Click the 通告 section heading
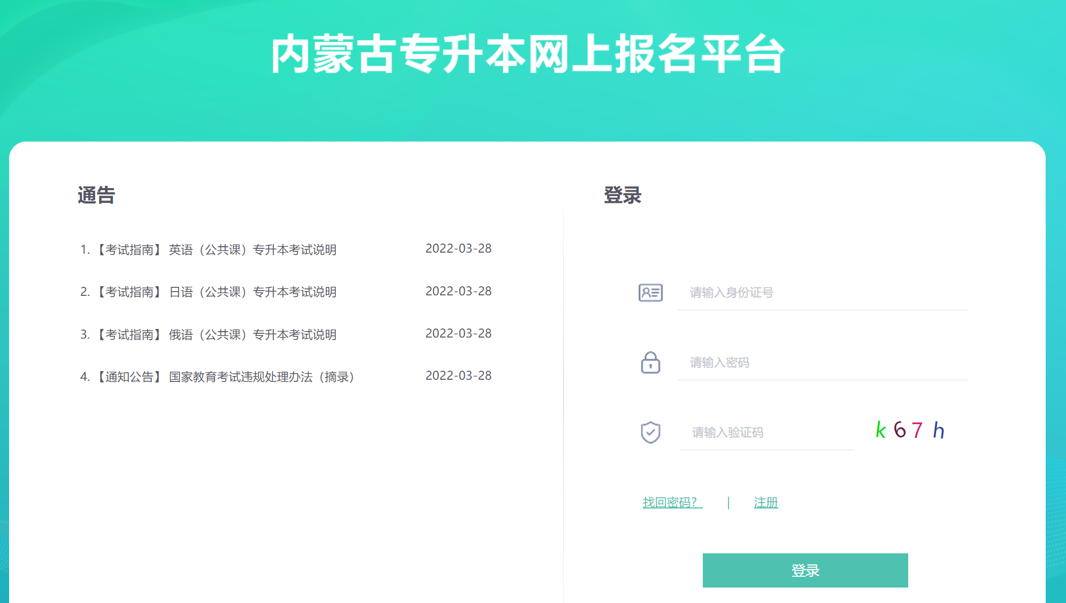1066x603 pixels. [x=96, y=195]
